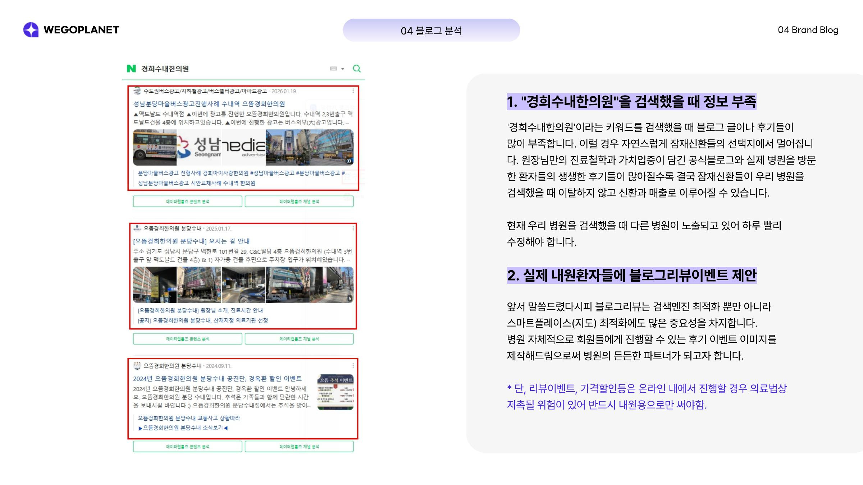This screenshot has height=485, width=863.
Task: Open the 성남분당마을버스광고 시안교체사례 수내역 한의원 sub-link
Action: pyautogui.click(x=197, y=183)
